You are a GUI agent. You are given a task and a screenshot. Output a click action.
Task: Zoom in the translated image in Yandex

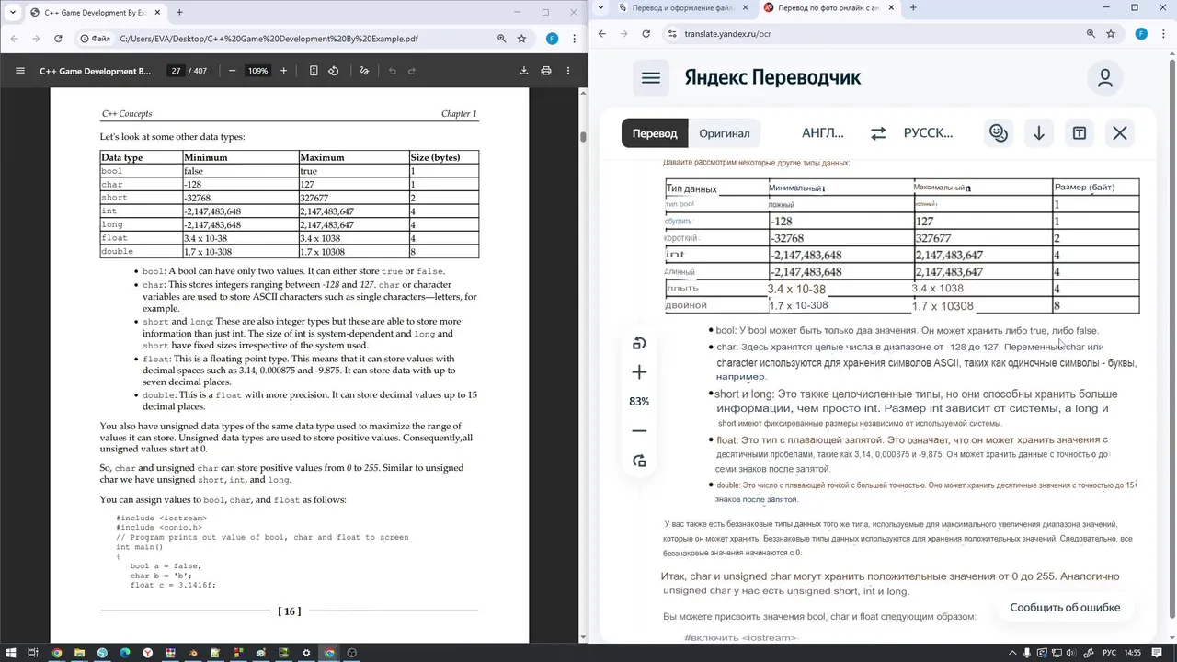pos(639,372)
